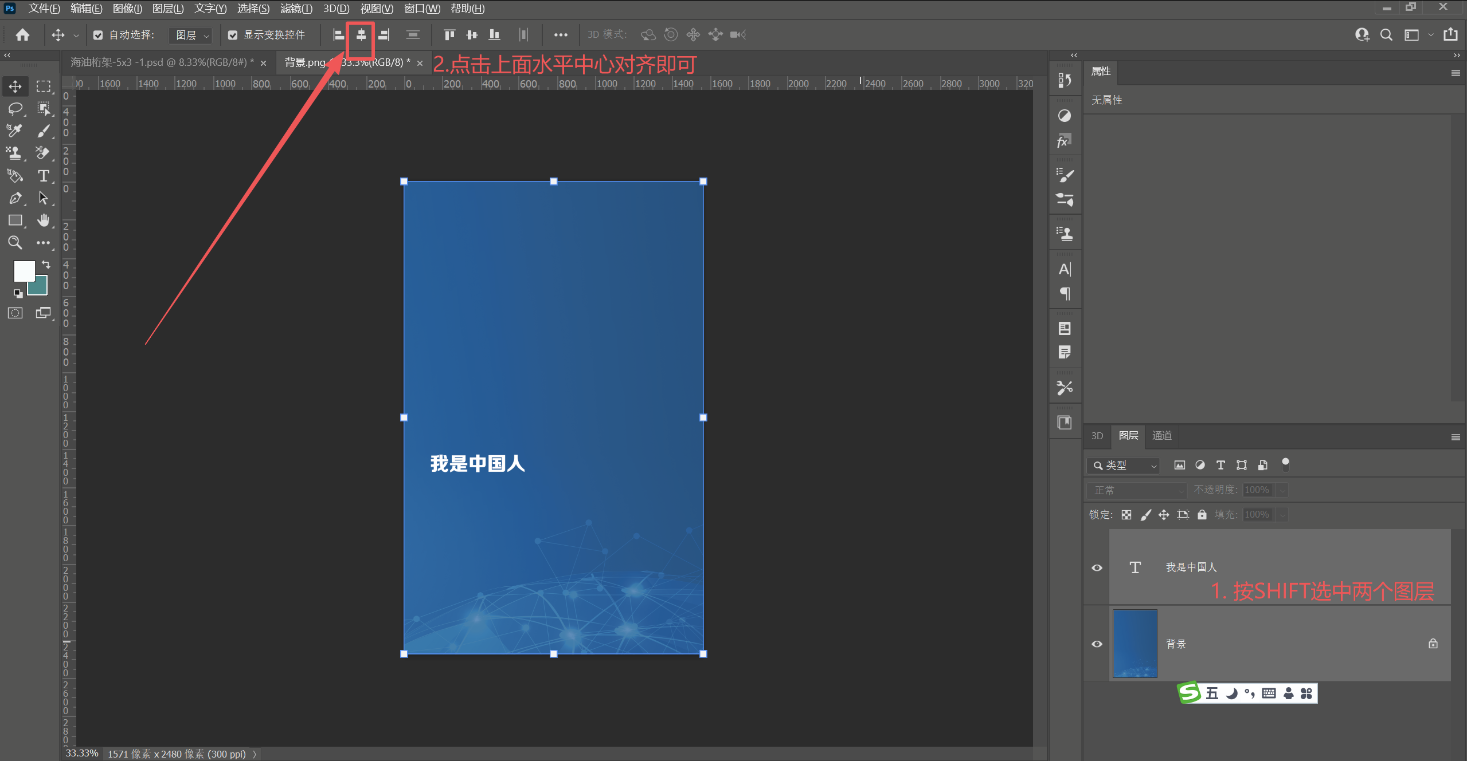The height and width of the screenshot is (761, 1467).
Task: Select the Lasso tool
Action: point(15,109)
